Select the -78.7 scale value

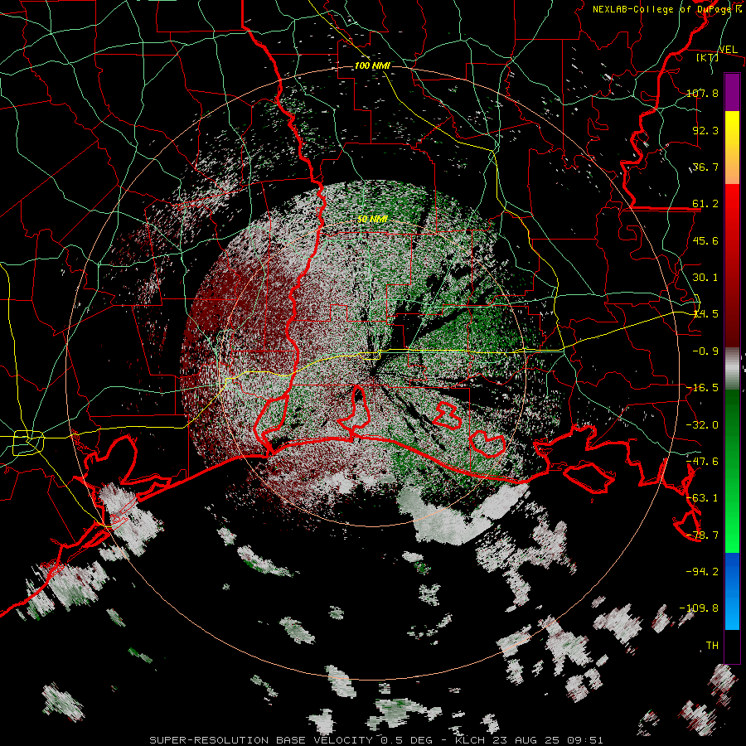(x=702, y=535)
